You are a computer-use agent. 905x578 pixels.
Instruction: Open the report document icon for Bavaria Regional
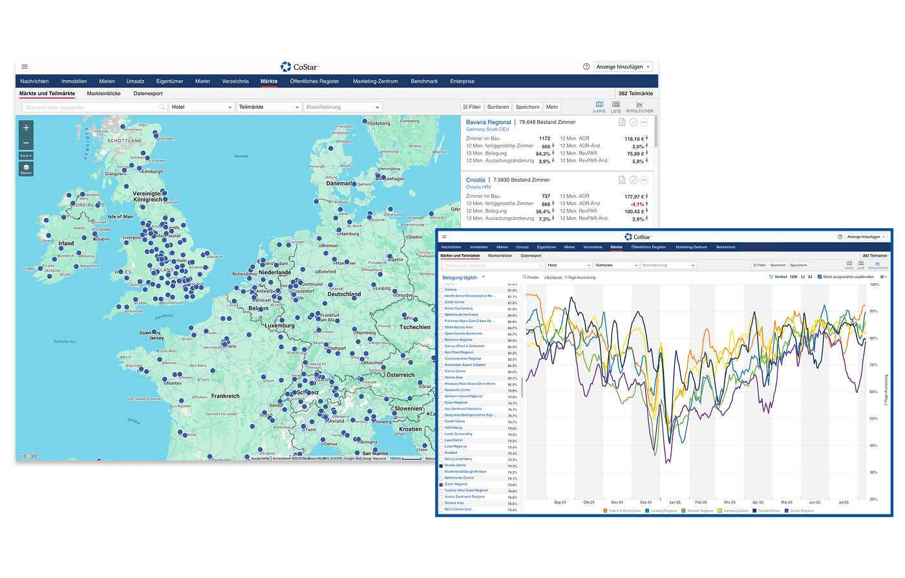click(622, 122)
